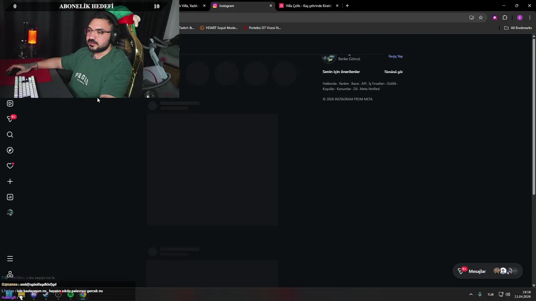The image size is (536, 301).
Task: Open Chrome from taskbar
Action: 83,295
